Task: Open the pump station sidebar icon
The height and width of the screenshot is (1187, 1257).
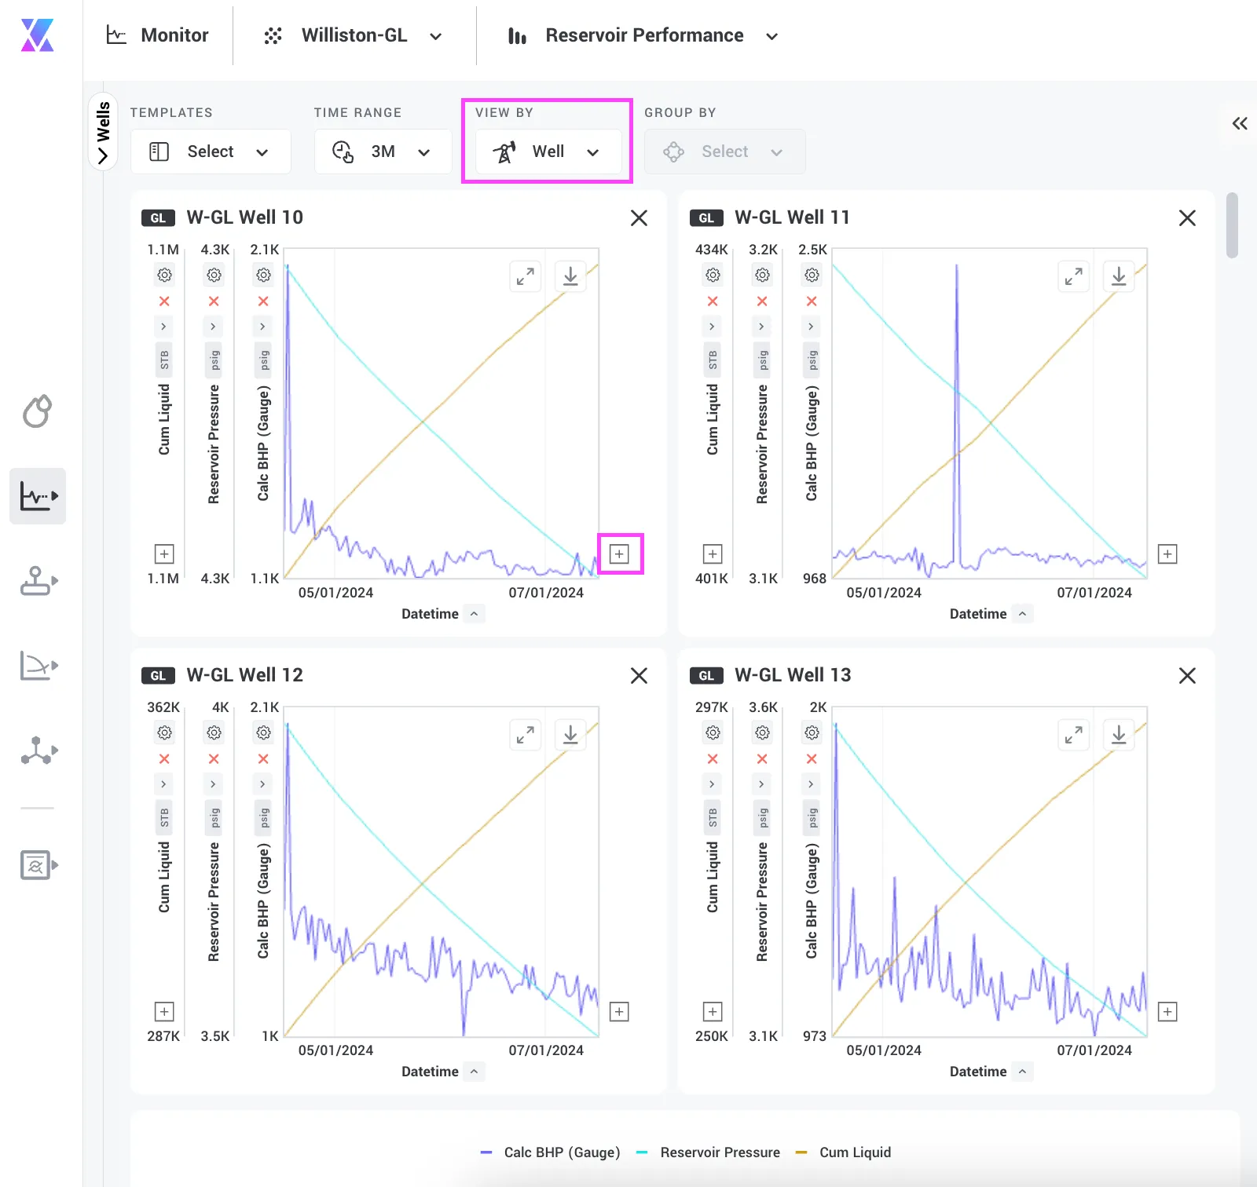Action: (38, 581)
